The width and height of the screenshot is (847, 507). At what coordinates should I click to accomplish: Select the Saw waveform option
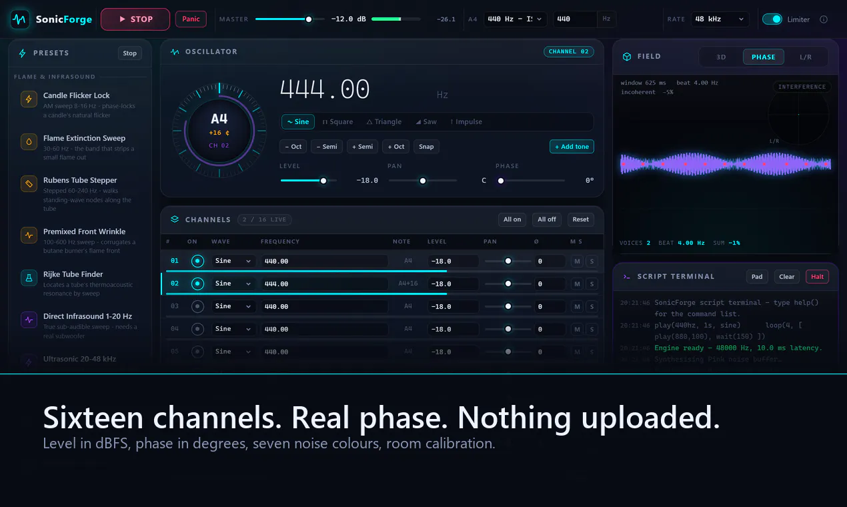pos(426,122)
